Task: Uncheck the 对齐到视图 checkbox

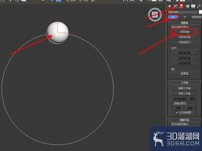Action: click(x=177, y=112)
